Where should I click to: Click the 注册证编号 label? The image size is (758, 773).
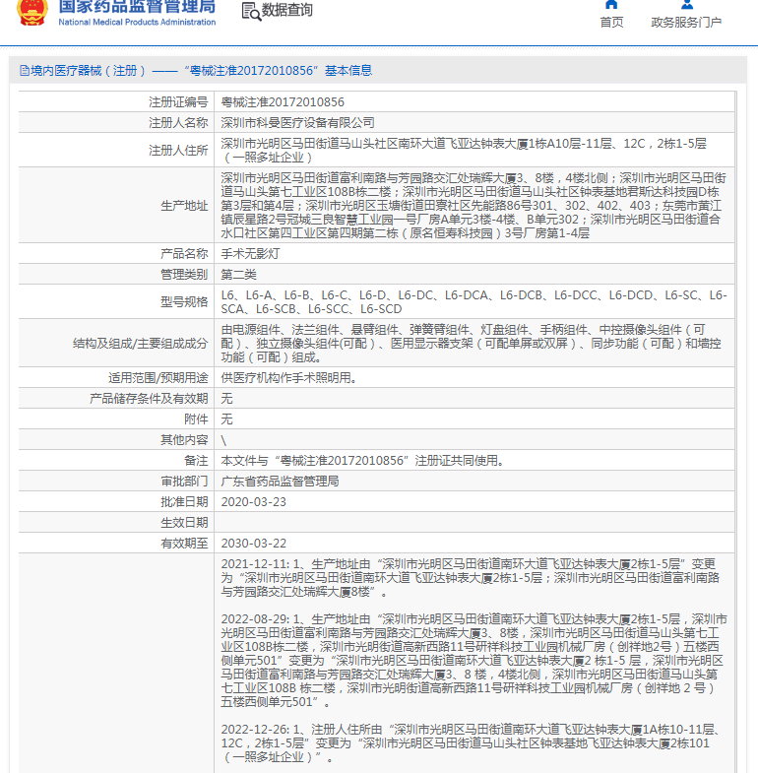coord(178,102)
